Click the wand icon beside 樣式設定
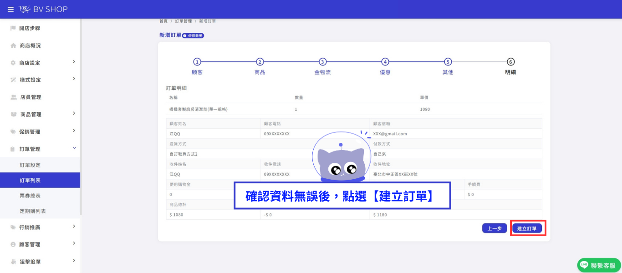 (13, 80)
